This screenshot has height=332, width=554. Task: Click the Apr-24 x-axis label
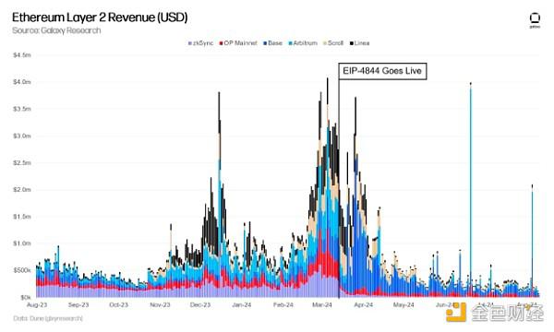(x=363, y=304)
